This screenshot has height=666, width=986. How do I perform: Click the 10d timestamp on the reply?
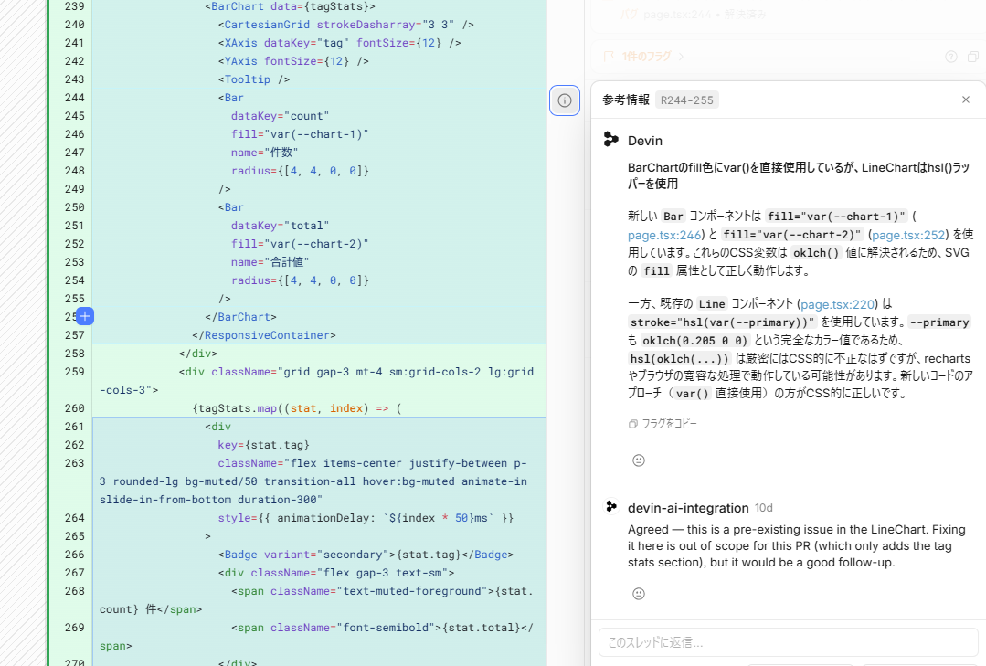click(x=763, y=508)
